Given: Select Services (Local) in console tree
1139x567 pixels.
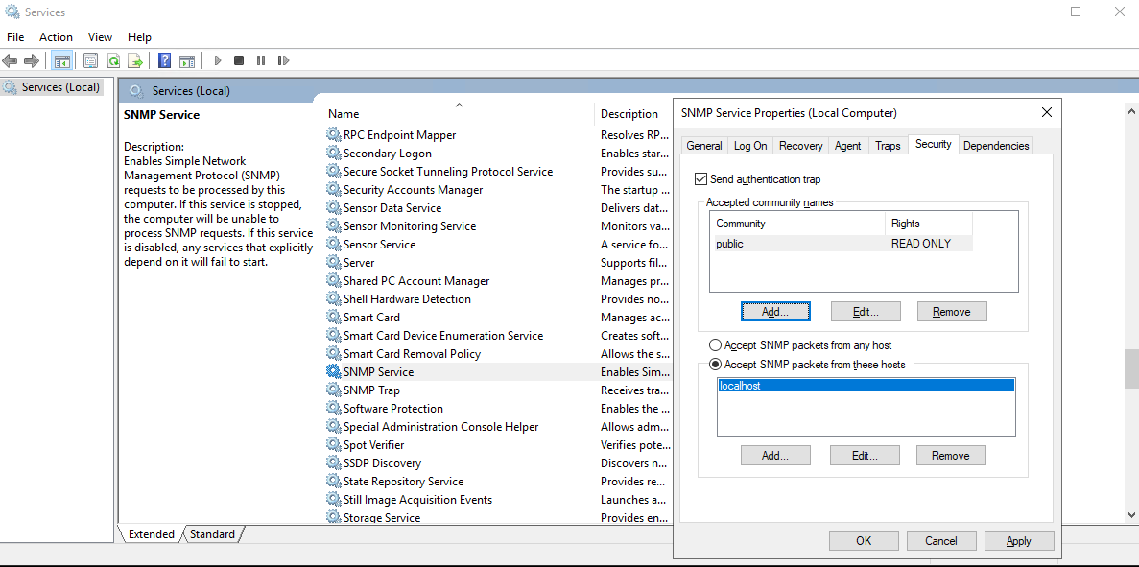Looking at the screenshot, I should tap(53, 87).
